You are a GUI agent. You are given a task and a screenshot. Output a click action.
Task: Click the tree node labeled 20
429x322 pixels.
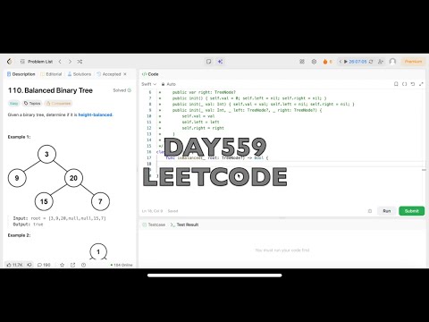pyautogui.click(x=73, y=178)
